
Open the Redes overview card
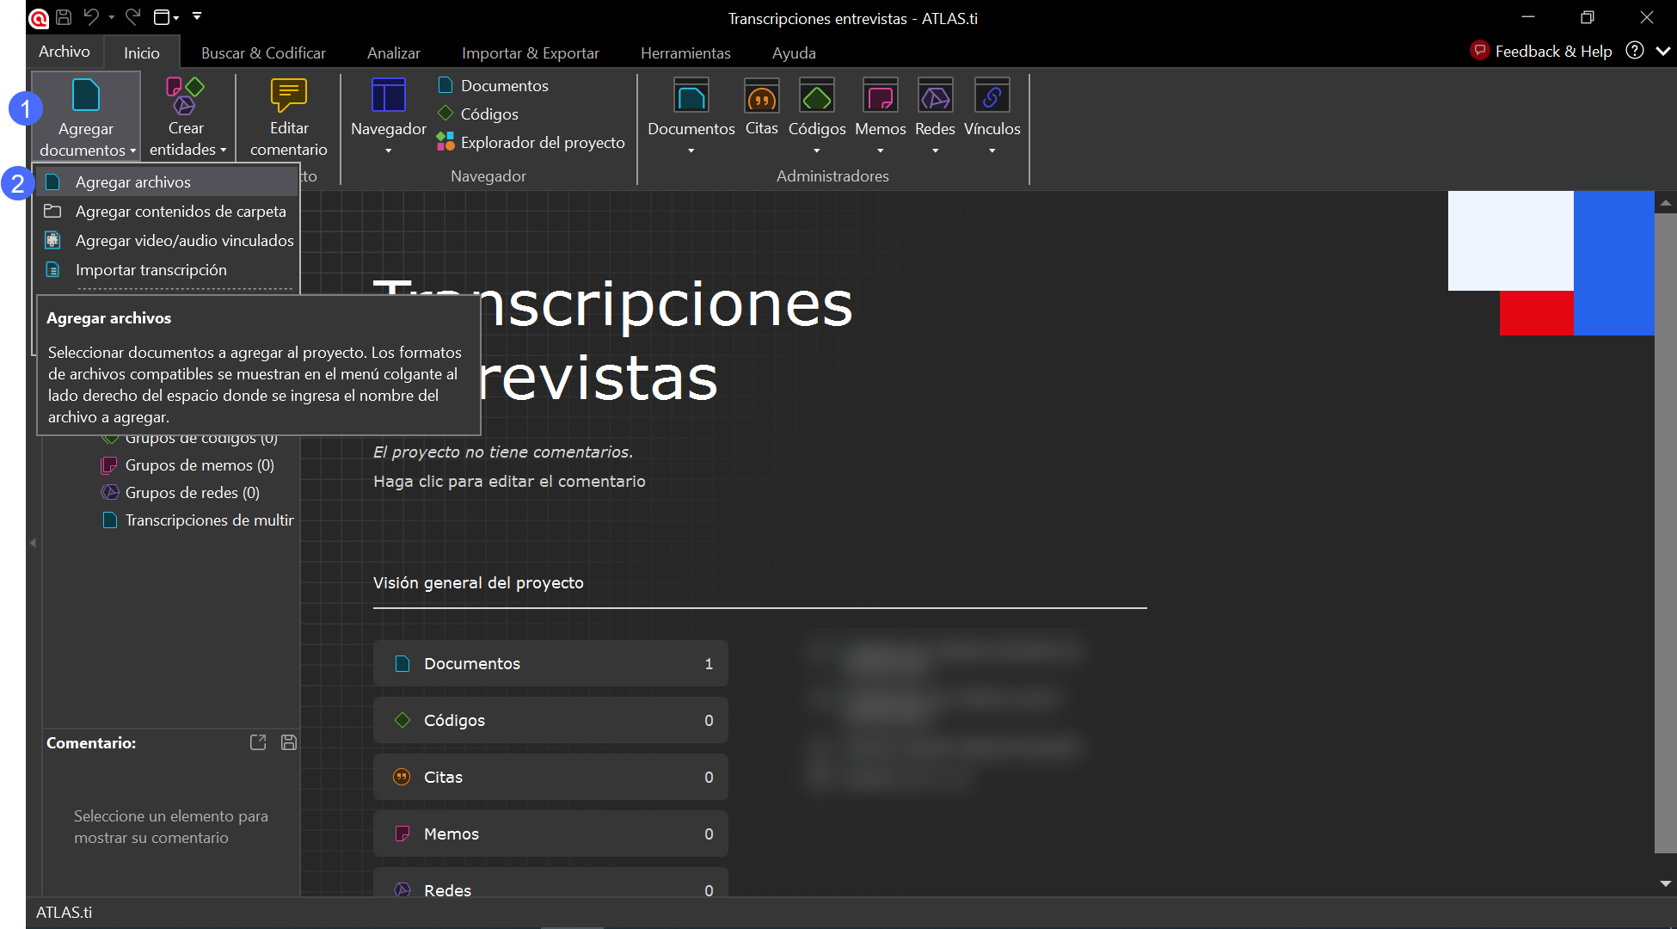[x=550, y=883]
